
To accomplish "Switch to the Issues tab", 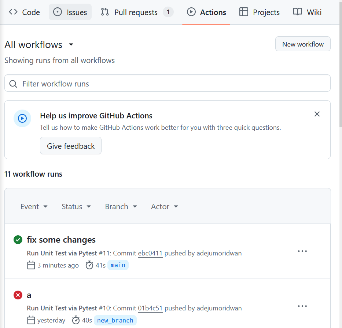I will coord(70,12).
